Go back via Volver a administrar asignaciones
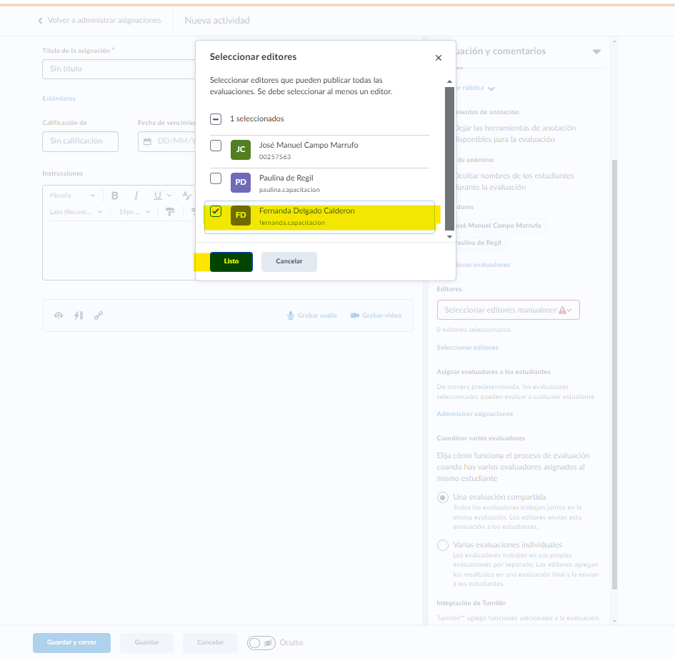 (99, 21)
